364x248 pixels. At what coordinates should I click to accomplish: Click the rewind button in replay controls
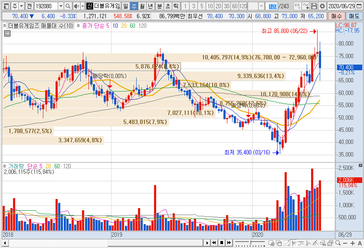(214, 243)
